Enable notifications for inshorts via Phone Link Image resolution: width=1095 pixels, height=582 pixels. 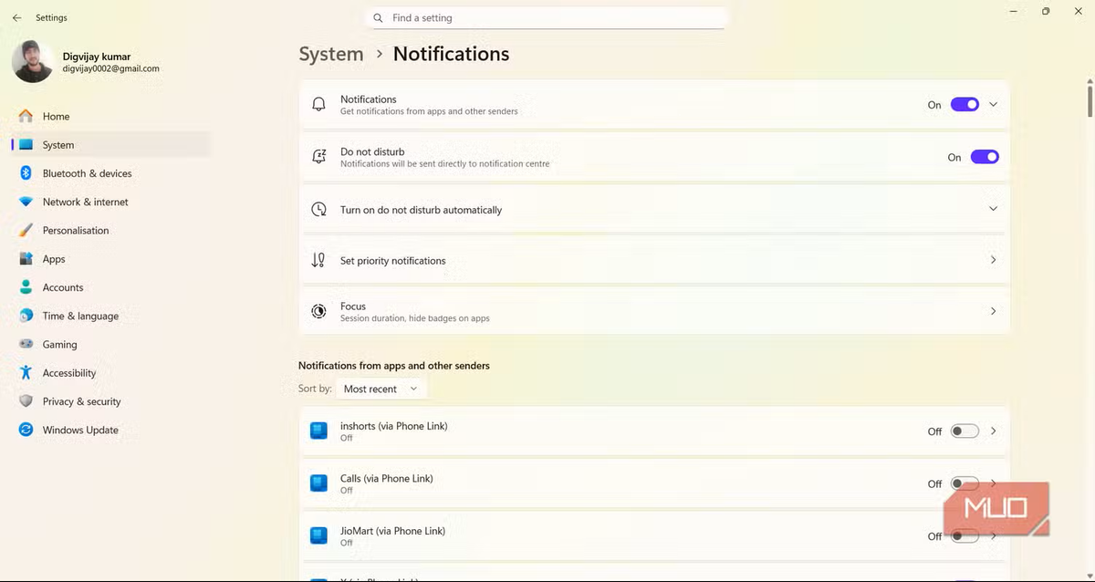point(965,431)
